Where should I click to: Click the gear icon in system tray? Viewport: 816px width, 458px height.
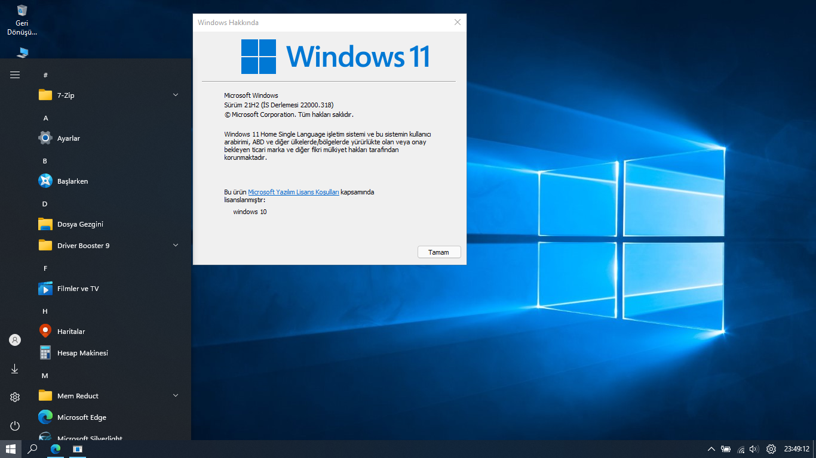click(x=771, y=449)
